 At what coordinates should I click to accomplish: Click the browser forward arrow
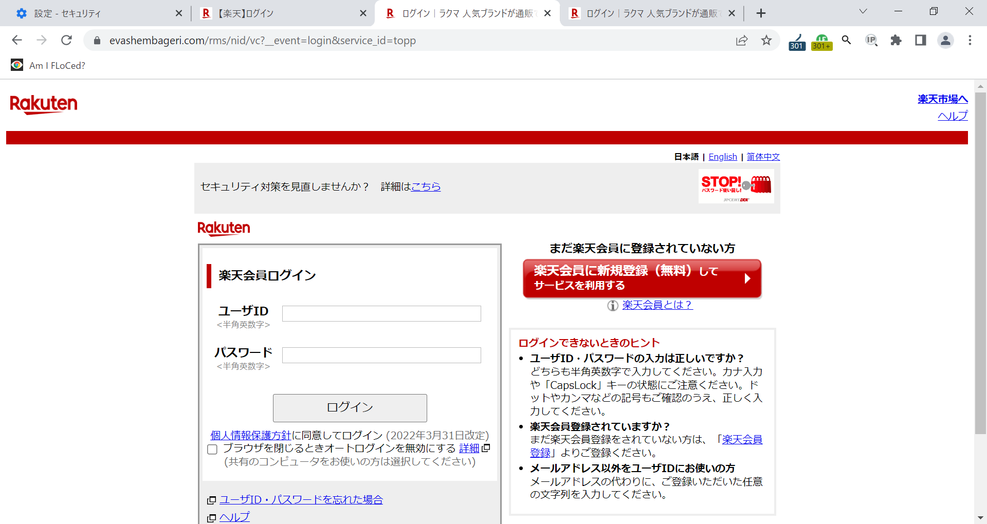(42, 40)
